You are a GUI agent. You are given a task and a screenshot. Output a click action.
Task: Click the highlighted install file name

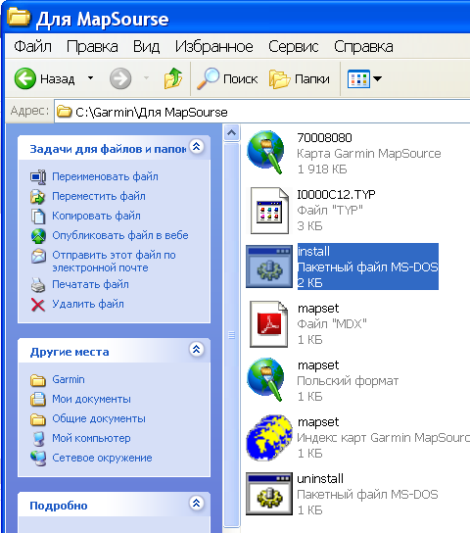(x=313, y=252)
